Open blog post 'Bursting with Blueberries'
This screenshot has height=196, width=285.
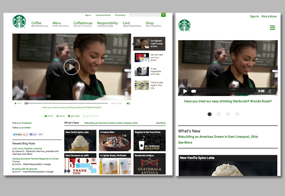[25, 169]
